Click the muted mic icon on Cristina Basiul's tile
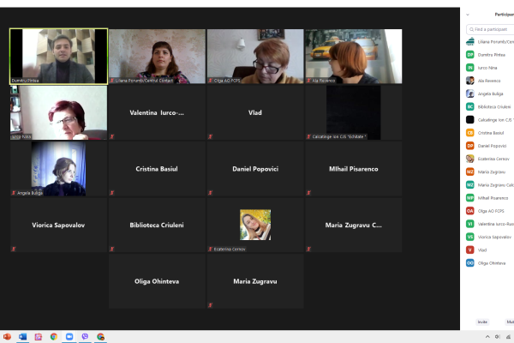Image resolution: width=514 pixels, height=343 pixels. point(112,192)
